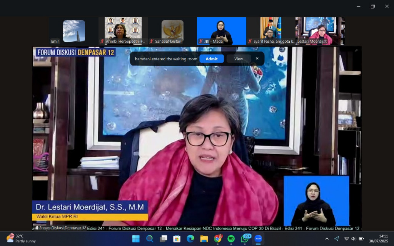Open Microsoft Edge from the taskbar

tap(190, 239)
